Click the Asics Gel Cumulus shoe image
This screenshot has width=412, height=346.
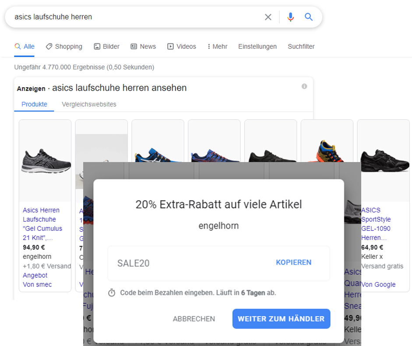45,160
